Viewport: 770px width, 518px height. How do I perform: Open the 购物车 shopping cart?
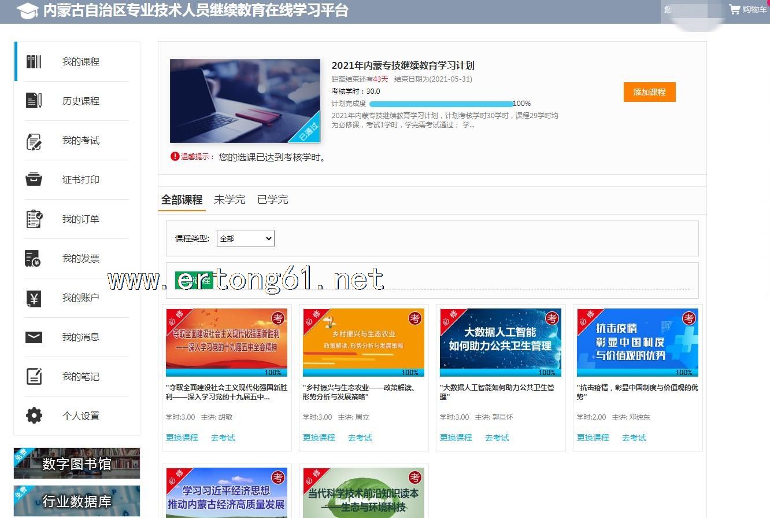747,9
